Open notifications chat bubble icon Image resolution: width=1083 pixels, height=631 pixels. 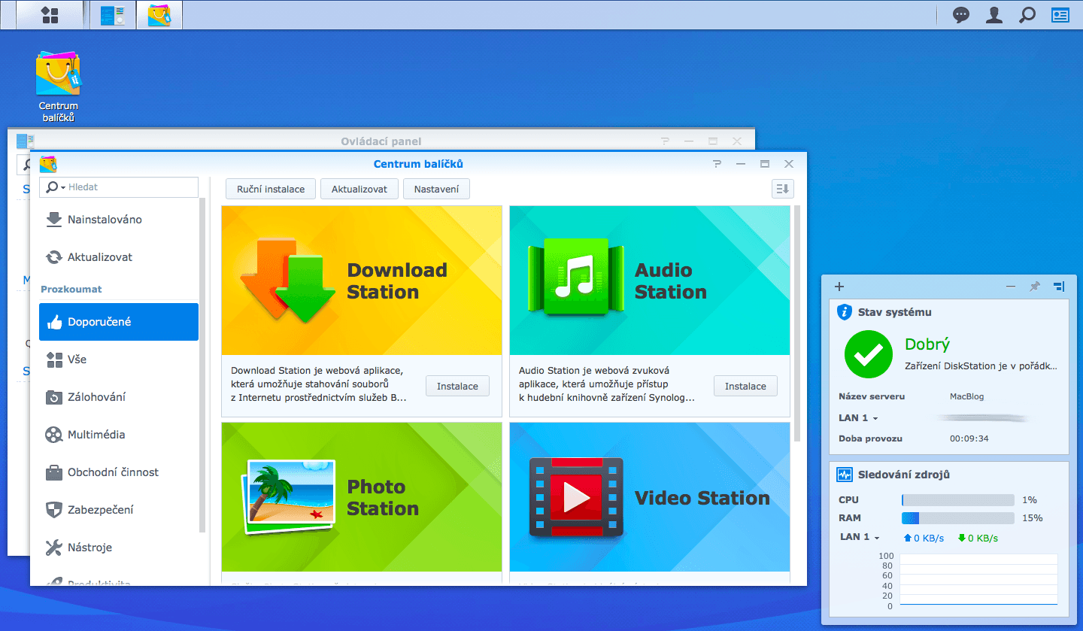pyautogui.click(x=960, y=15)
